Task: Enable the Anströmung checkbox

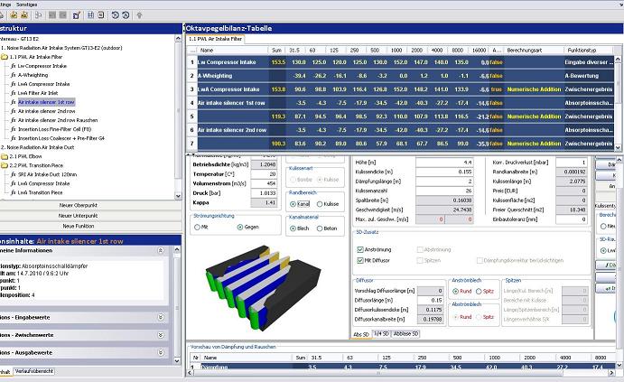Action: 360,247
